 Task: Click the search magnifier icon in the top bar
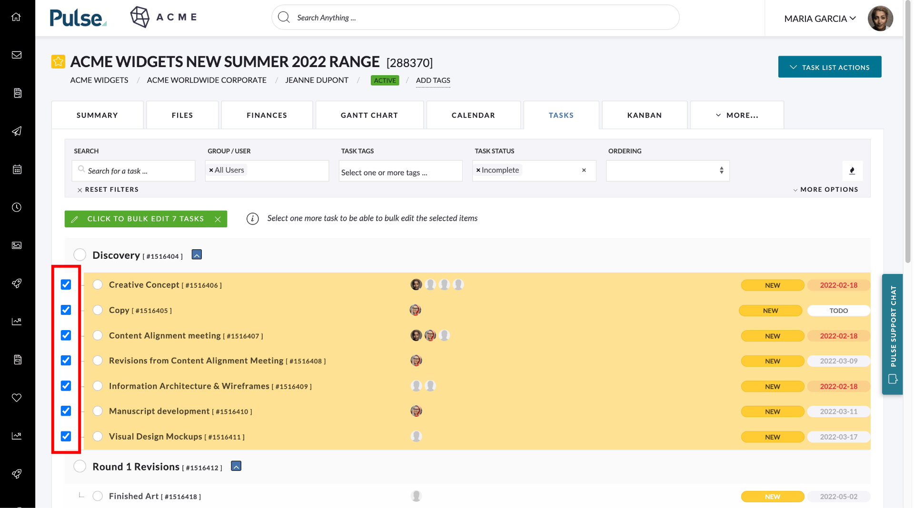click(284, 17)
